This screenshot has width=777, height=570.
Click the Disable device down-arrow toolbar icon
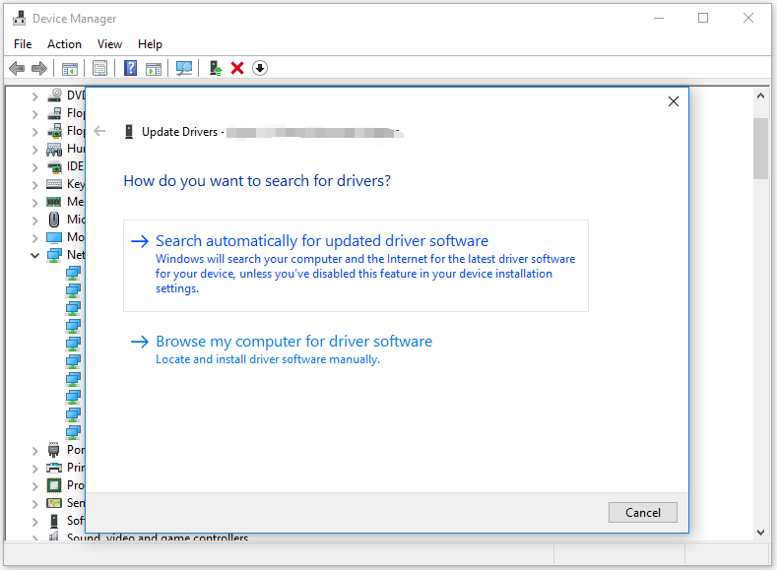[x=260, y=68]
